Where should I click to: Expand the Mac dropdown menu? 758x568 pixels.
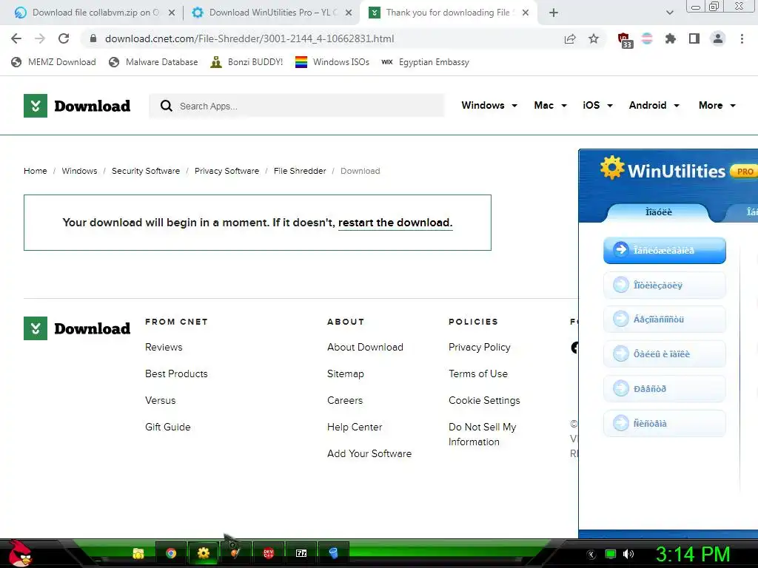pos(550,105)
